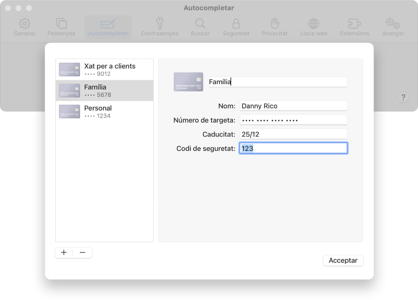Open the Avançat gears icon
This screenshot has width=418, height=300.
pyautogui.click(x=393, y=24)
